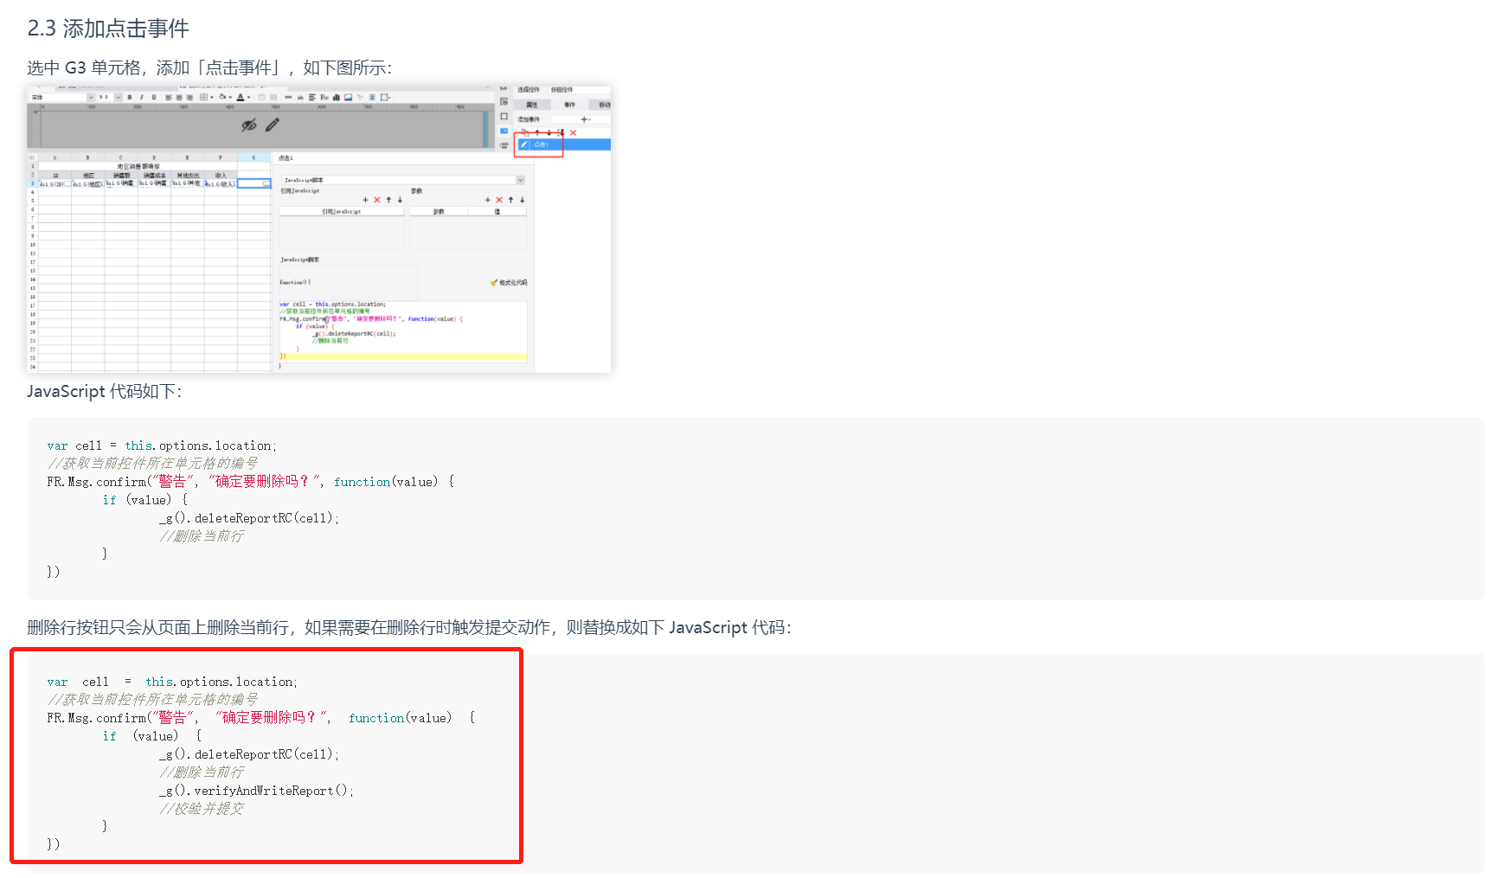Click the second code block's if (value) line
The height and width of the screenshot is (878, 1501).
(x=152, y=736)
